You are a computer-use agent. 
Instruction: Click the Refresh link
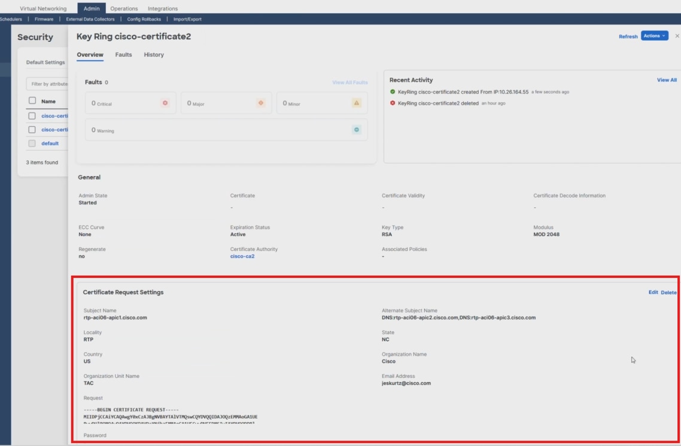click(x=627, y=35)
